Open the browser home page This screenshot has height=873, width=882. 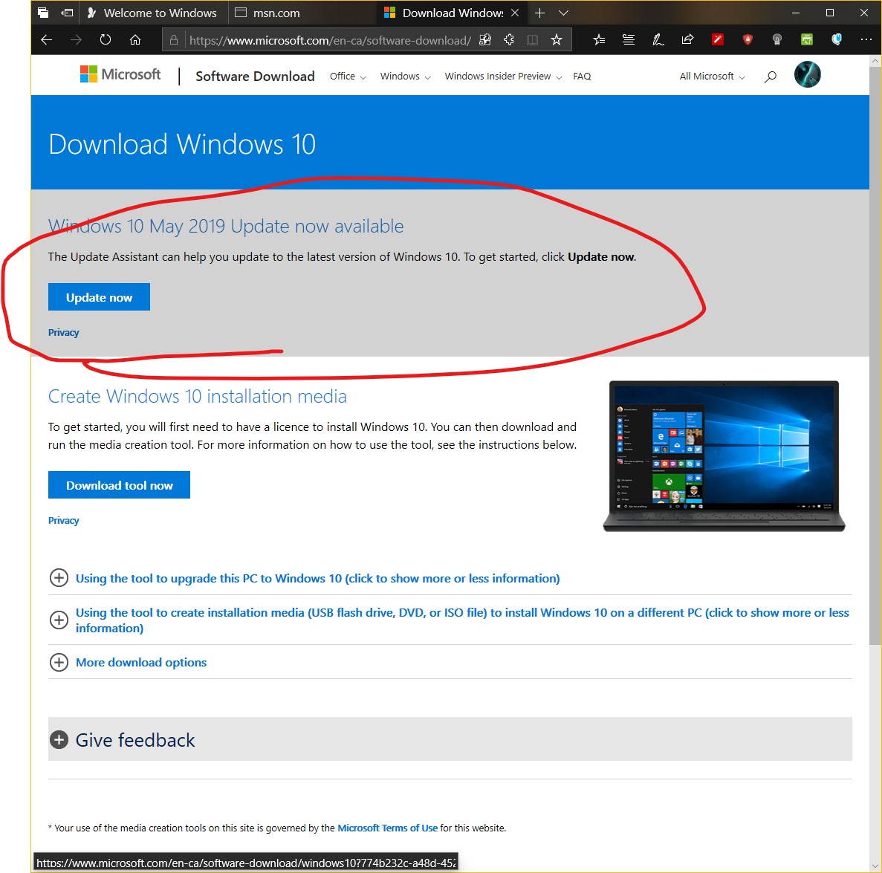(x=135, y=40)
